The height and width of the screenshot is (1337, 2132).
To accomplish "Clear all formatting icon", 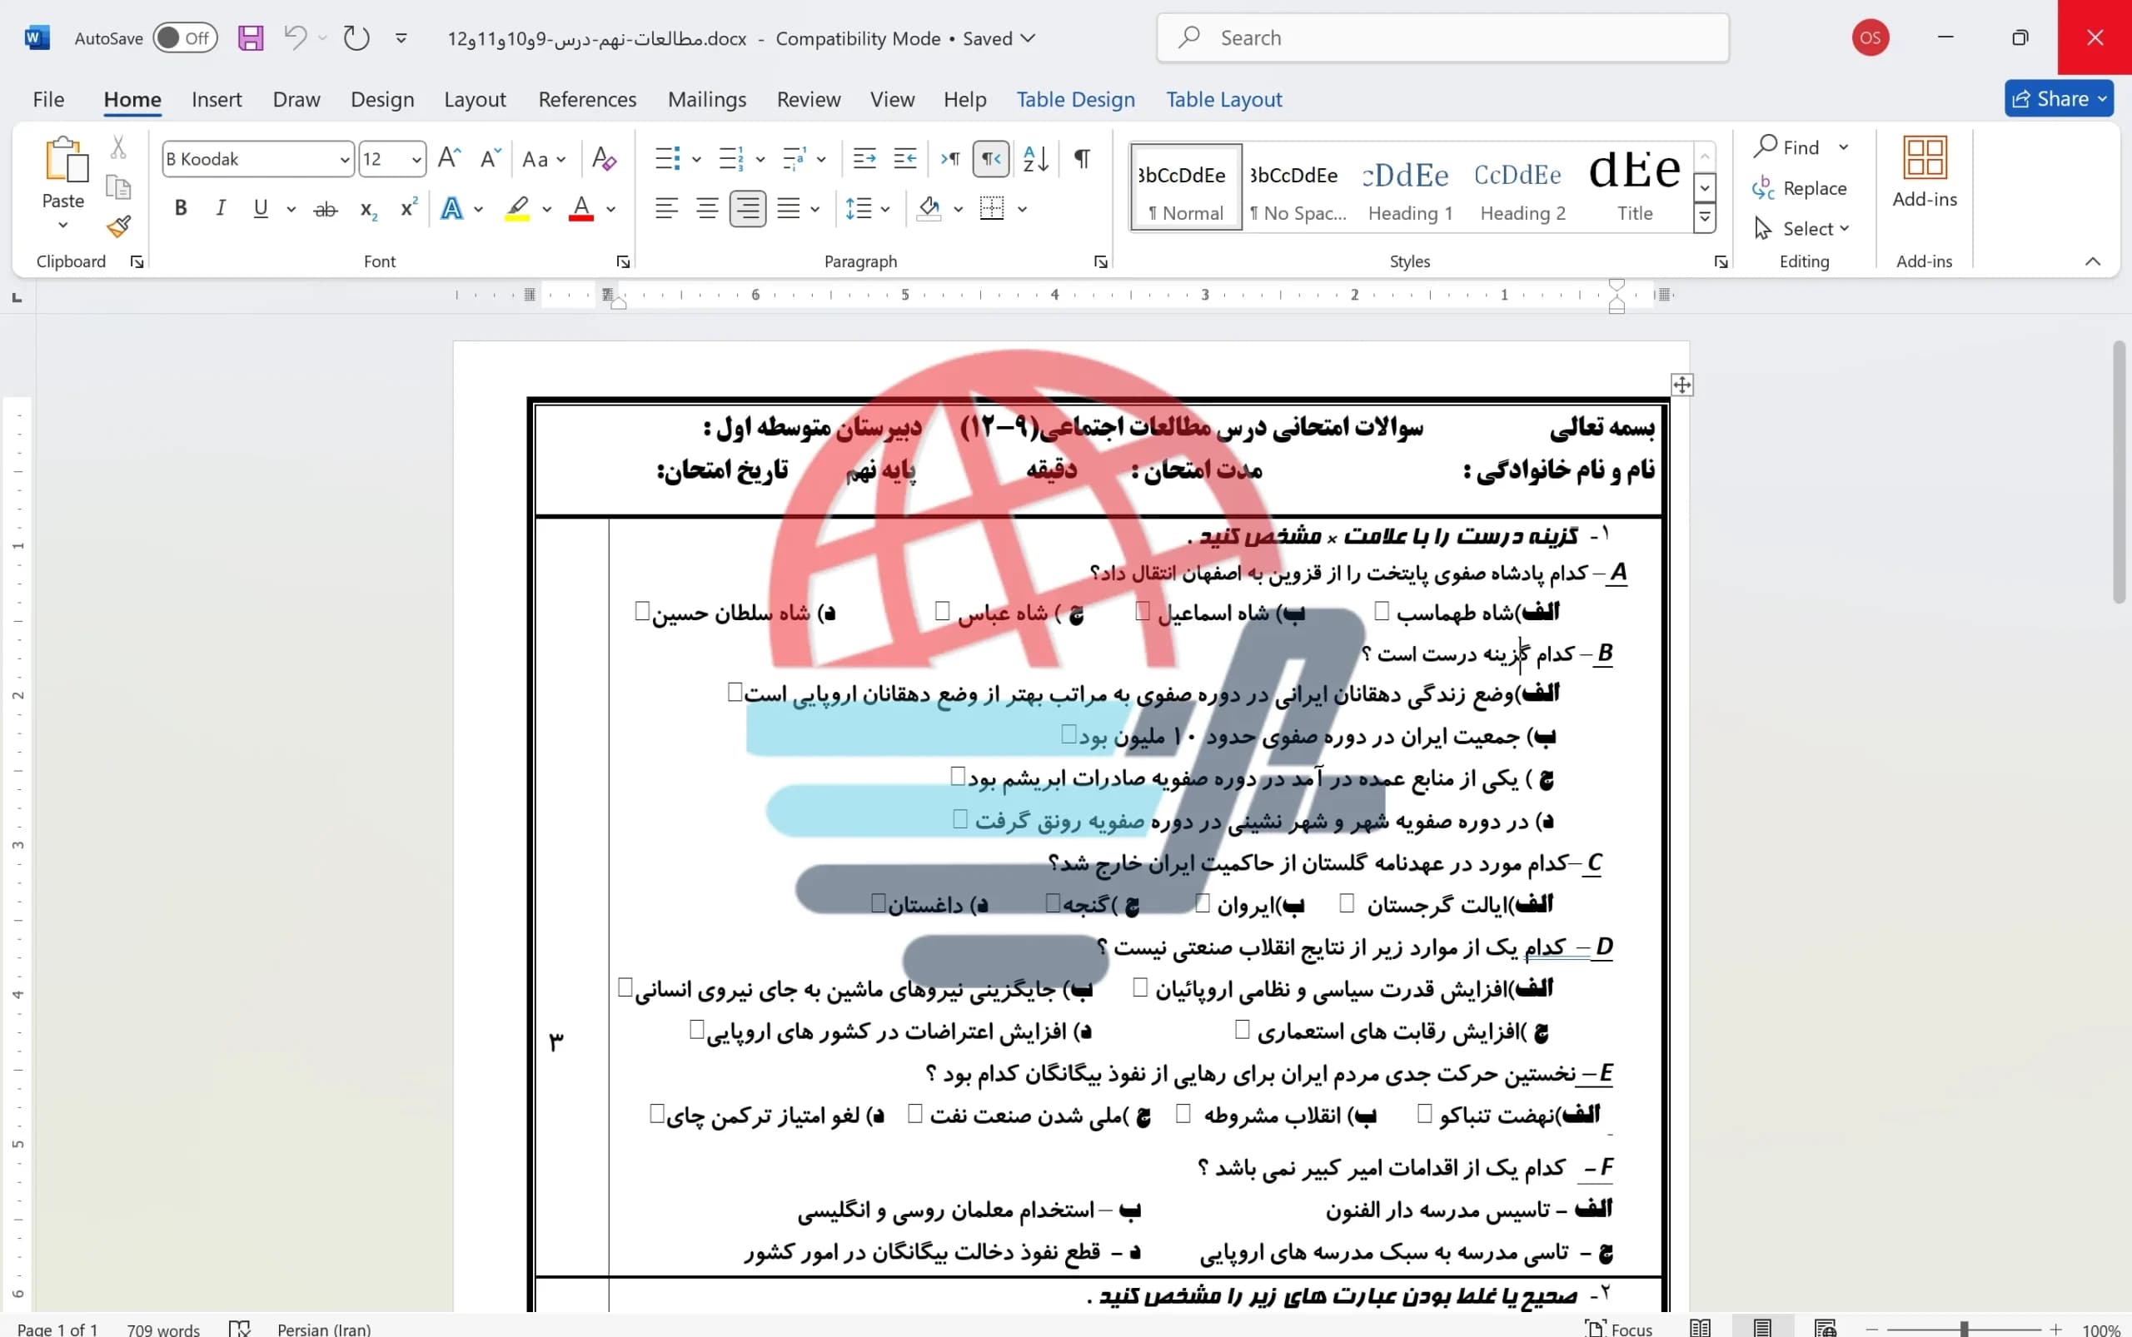I will click(605, 159).
